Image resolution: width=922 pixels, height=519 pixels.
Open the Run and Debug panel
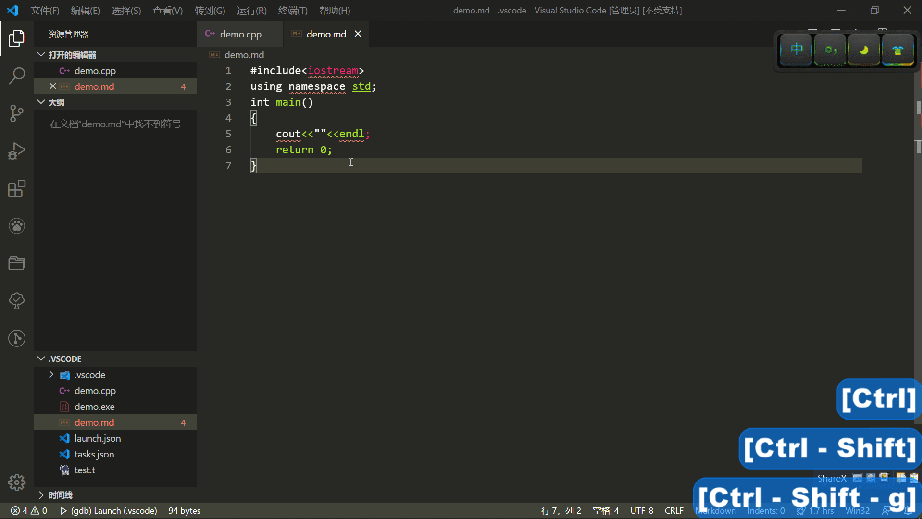pos(17,150)
